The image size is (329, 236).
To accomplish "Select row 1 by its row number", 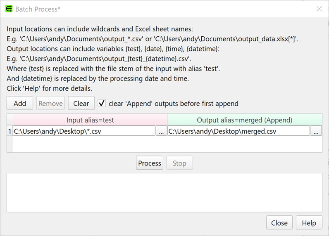I will pos(10,131).
